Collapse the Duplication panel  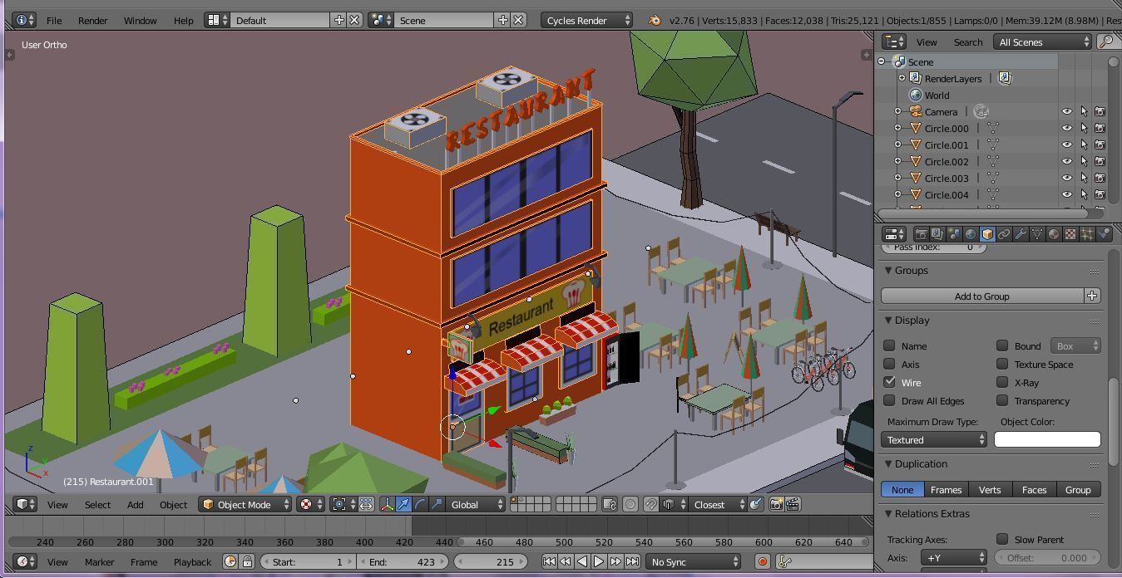(x=888, y=463)
